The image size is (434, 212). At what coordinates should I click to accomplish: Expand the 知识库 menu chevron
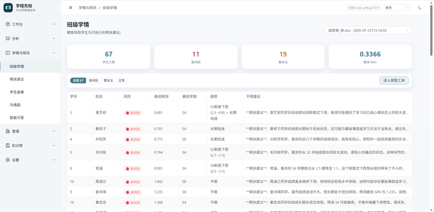[54, 145]
